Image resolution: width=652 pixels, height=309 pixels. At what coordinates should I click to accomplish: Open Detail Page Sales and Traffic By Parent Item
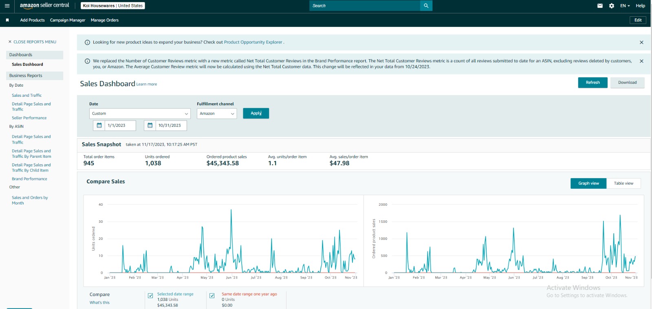[x=31, y=154]
